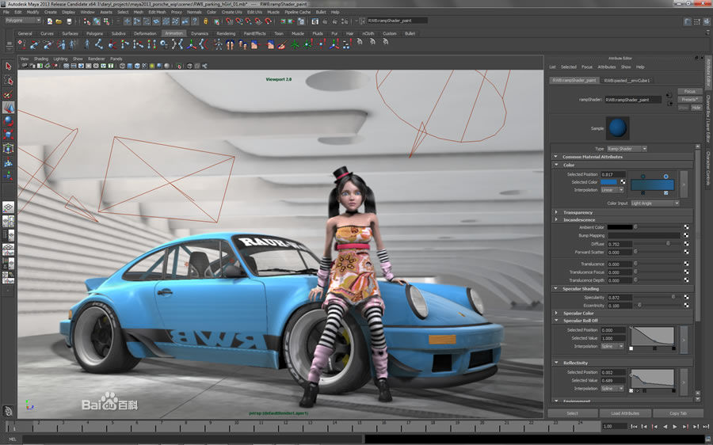
Task: Open Specular Roll Off Interpolation Spline dropdown
Action: pyautogui.click(x=612, y=346)
